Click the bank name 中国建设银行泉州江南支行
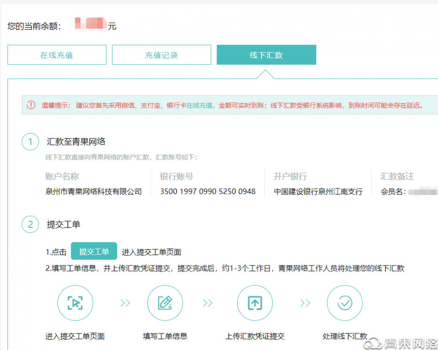This screenshot has height=350, width=438. click(x=318, y=192)
